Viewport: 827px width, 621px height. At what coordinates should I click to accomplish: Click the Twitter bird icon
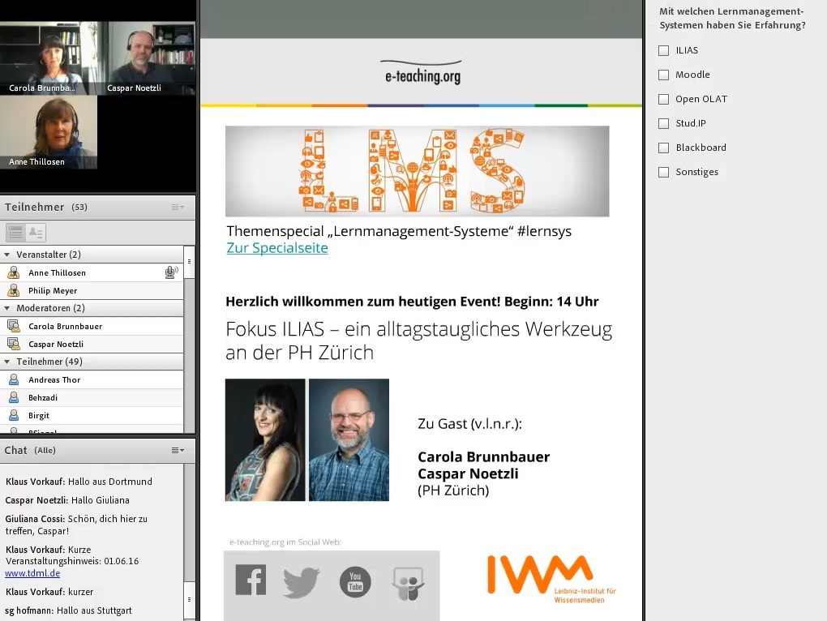point(301,582)
